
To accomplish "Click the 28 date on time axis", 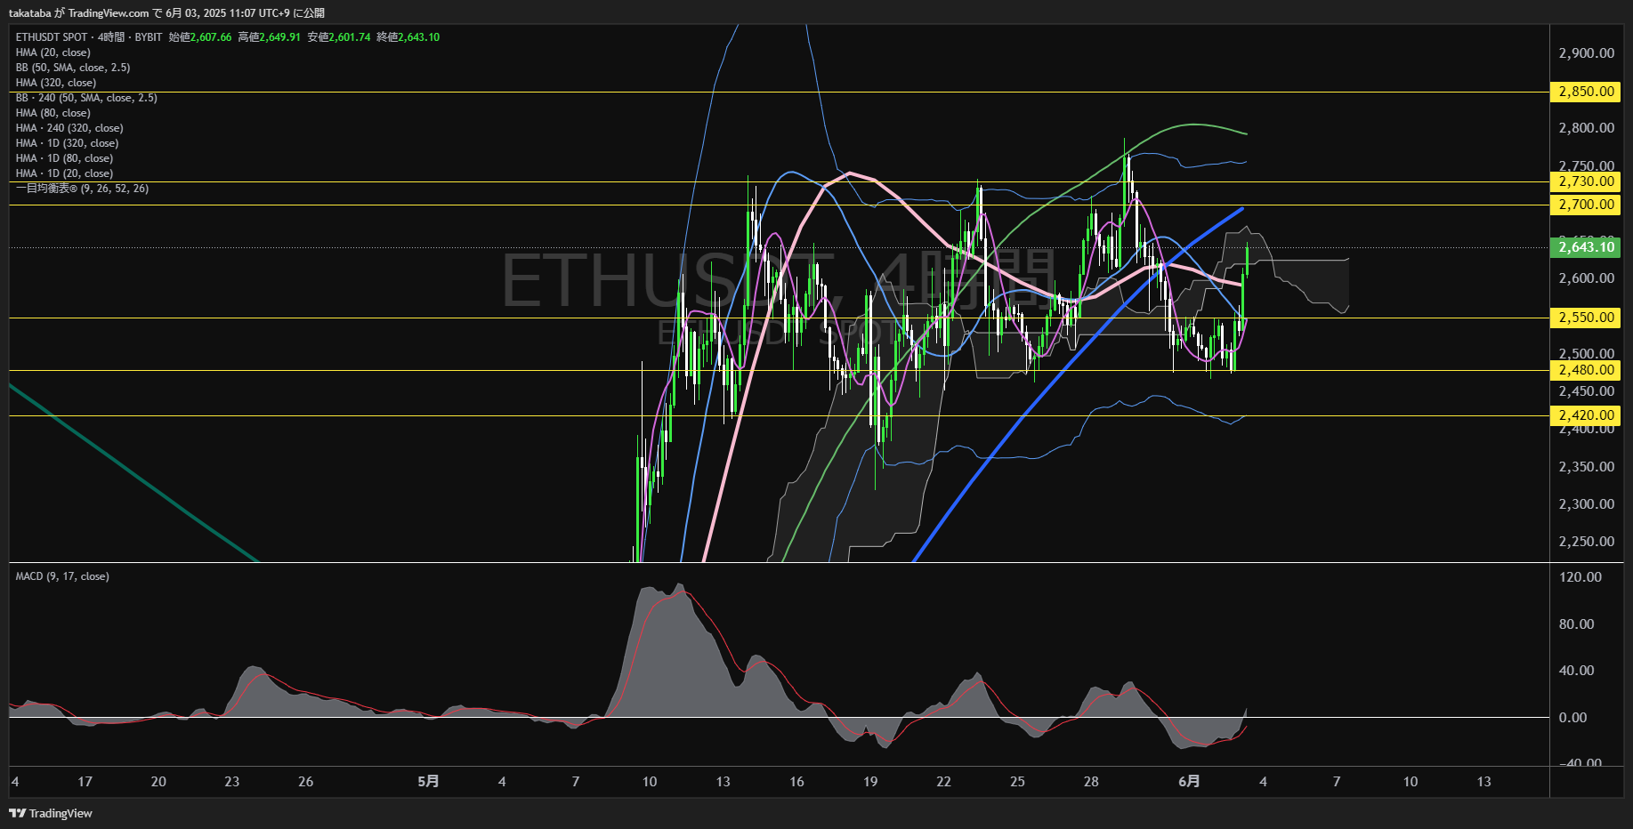I will [1091, 782].
